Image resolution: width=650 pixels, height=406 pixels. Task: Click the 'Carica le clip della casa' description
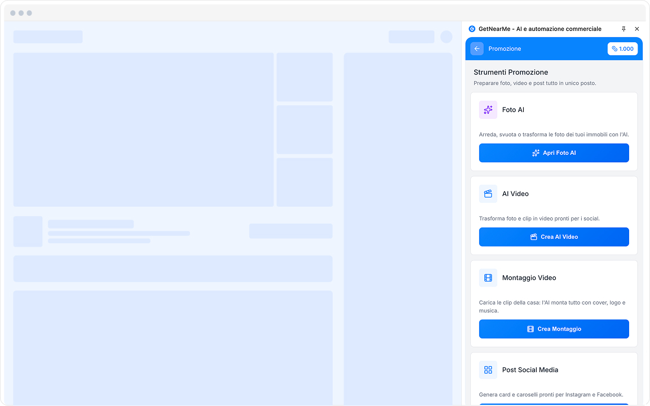[552, 307]
